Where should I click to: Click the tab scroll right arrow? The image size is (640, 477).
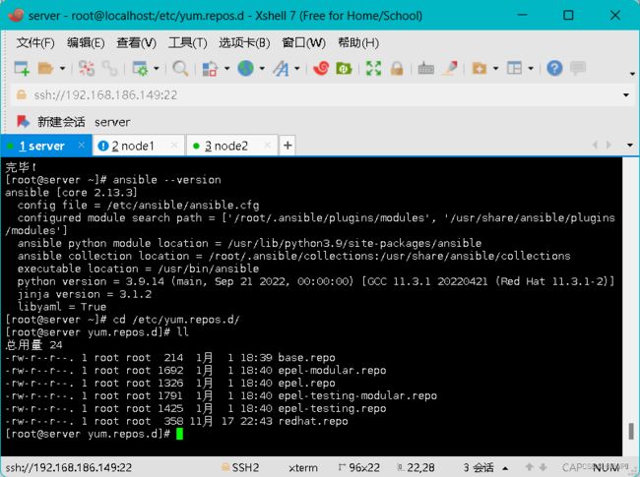(x=608, y=146)
